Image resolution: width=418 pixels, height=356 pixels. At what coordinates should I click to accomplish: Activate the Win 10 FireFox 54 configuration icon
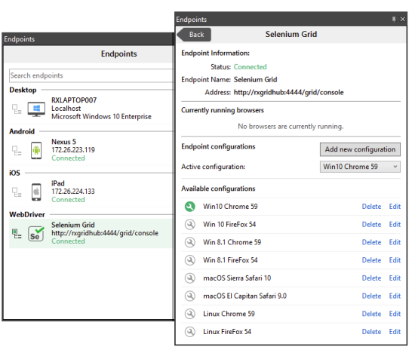tap(190, 224)
